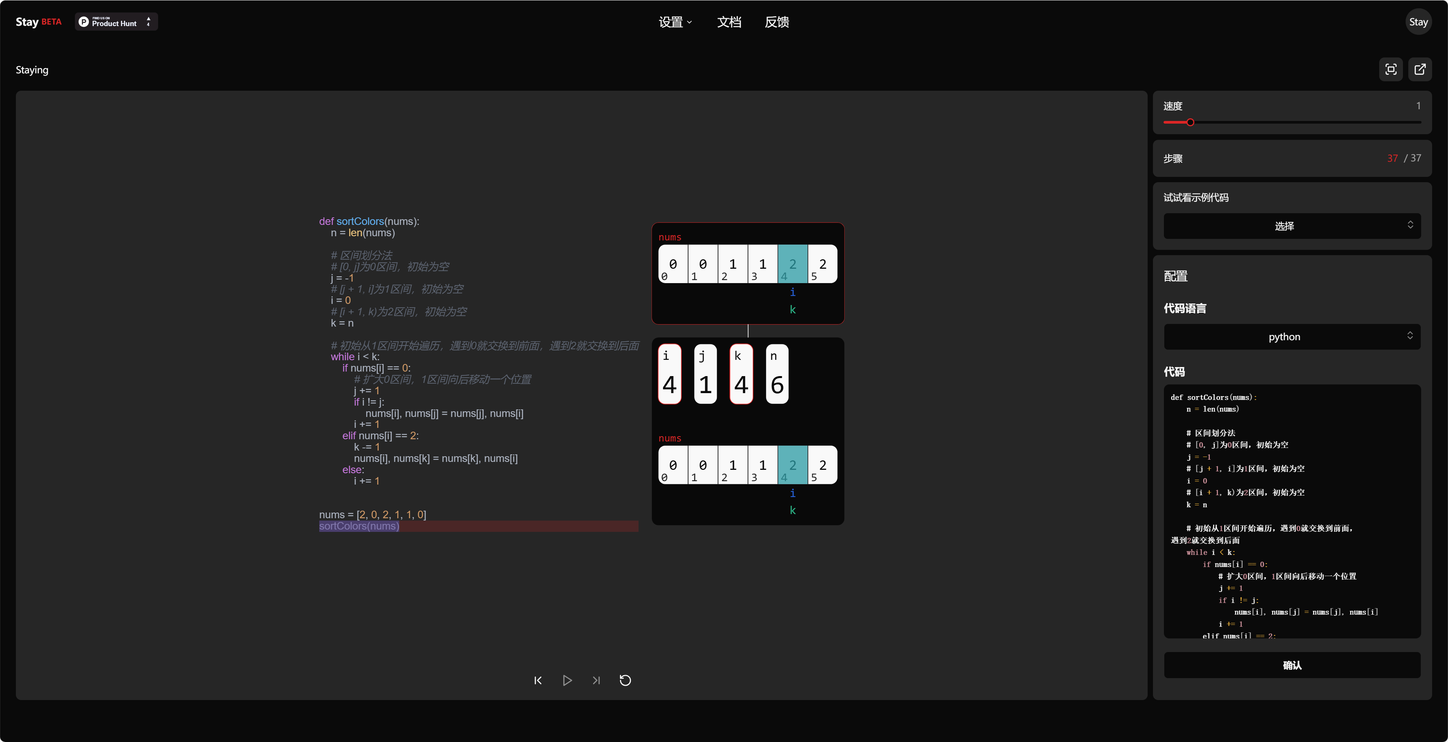
Task: Click cell index 5 in upper nums array
Action: (822, 264)
